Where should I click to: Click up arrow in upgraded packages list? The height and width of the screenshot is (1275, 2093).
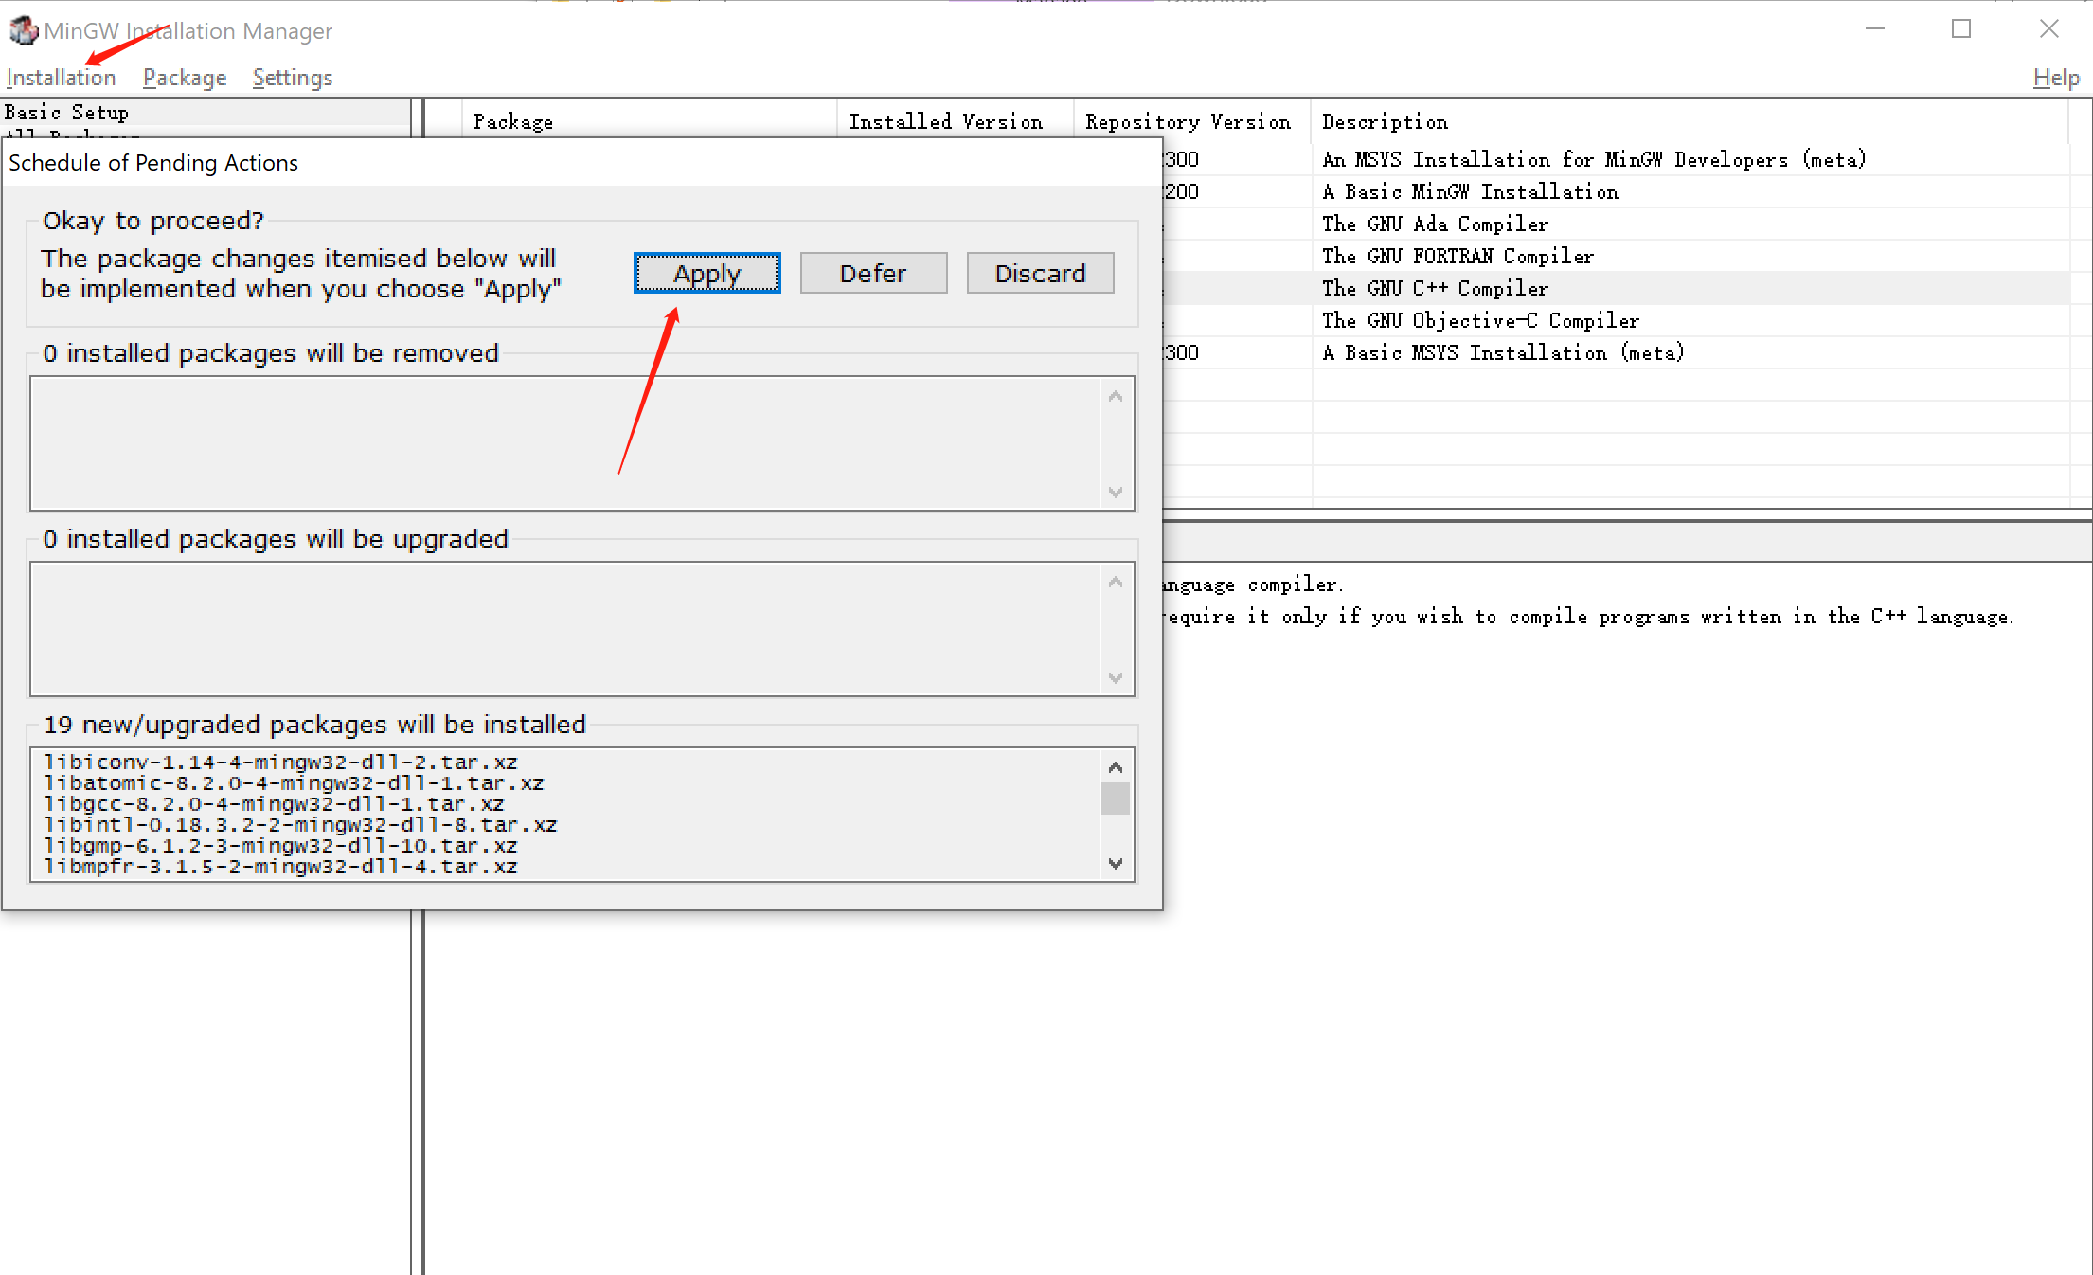(1116, 583)
